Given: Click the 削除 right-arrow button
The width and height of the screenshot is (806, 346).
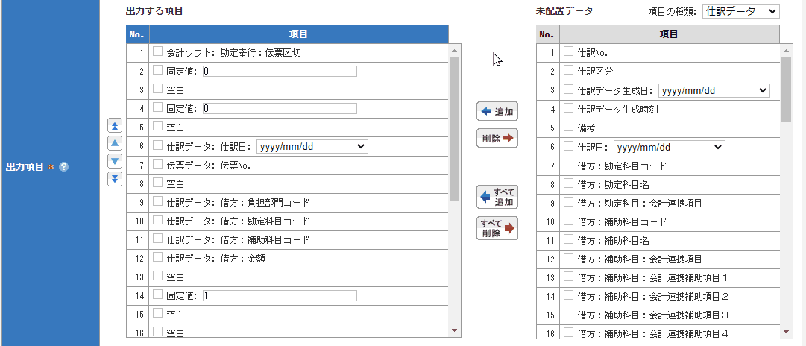Looking at the screenshot, I should coord(497,138).
